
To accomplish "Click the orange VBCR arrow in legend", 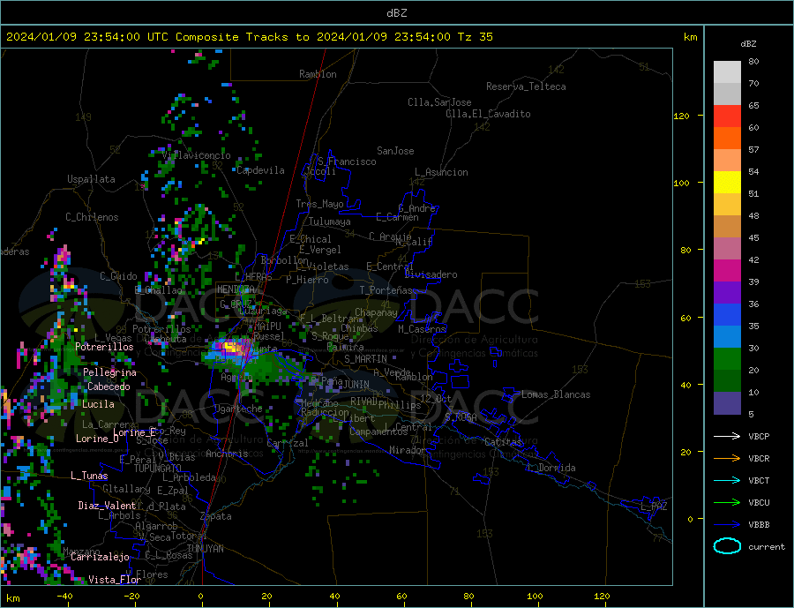I will (727, 459).
